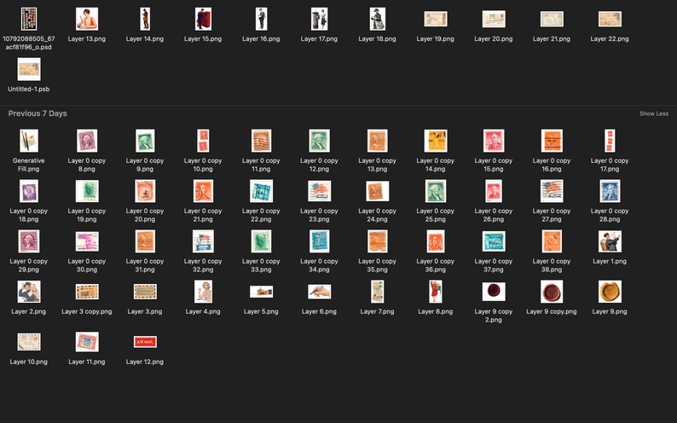Select the Layer 13.png file icon

point(87,19)
